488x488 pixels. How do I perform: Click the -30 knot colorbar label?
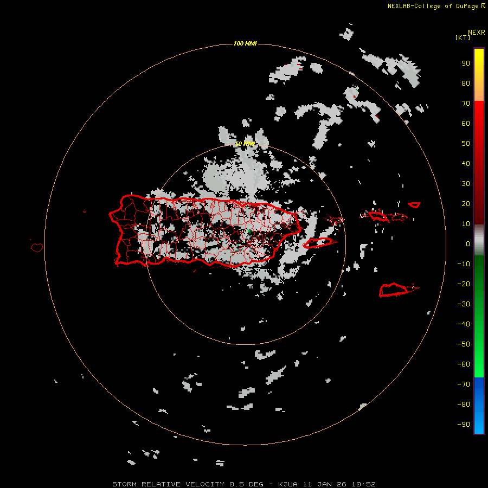[464, 304]
